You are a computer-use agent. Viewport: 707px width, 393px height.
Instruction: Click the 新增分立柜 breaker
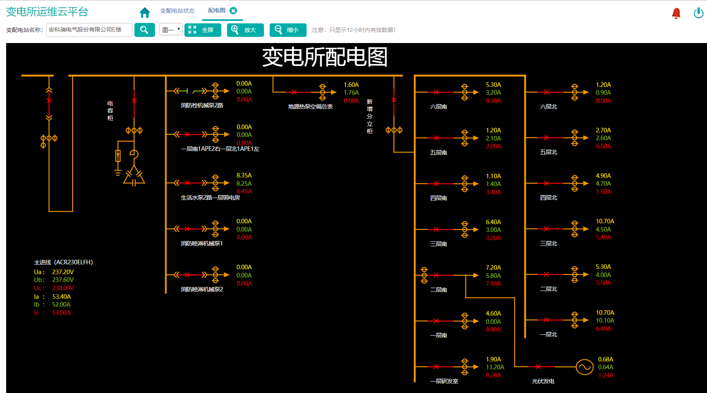click(x=394, y=100)
